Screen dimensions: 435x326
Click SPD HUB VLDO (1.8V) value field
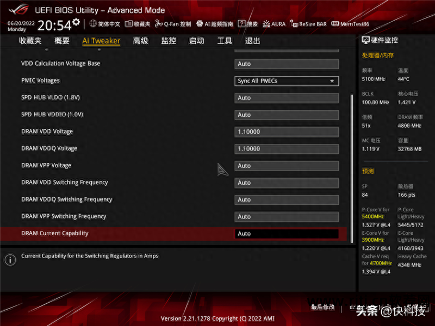[x=287, y=98]
